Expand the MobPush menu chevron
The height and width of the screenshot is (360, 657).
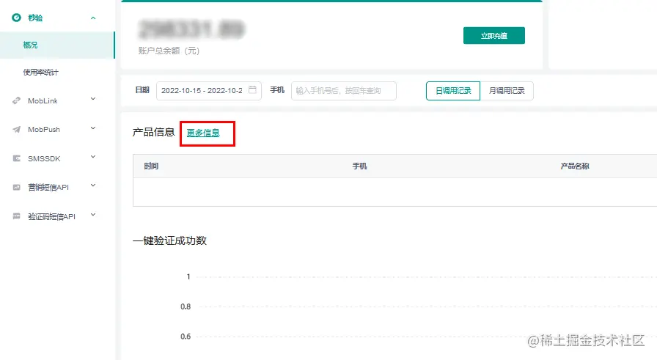[x=93, y=128]
